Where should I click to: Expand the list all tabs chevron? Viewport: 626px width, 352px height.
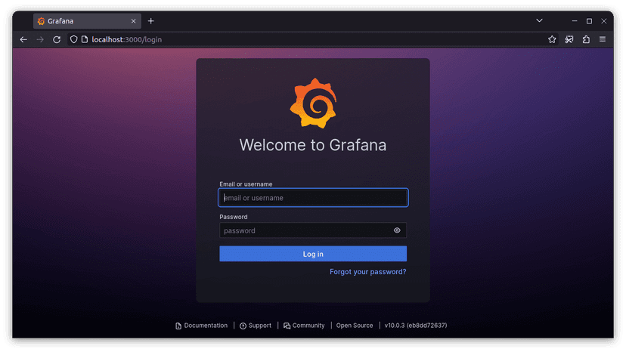pyautogui.click(x=540, y=20)
